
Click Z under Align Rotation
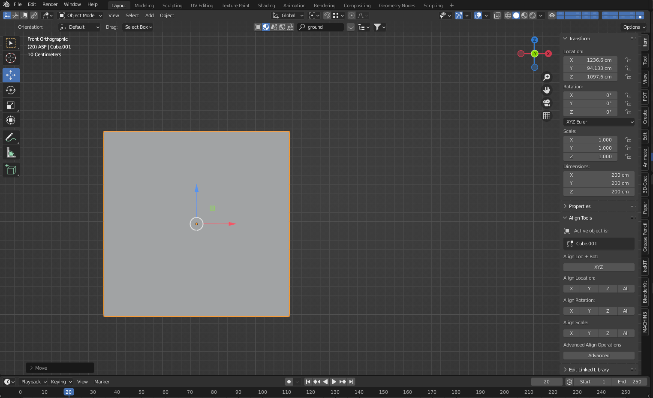pyautogui.click(x=608, y=311)
